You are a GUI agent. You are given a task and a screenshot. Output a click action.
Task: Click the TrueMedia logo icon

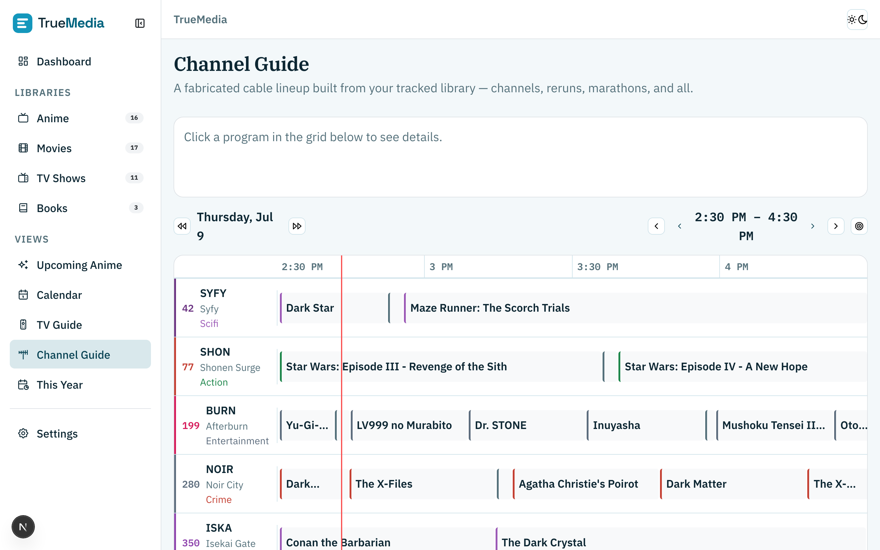[23, 23]
